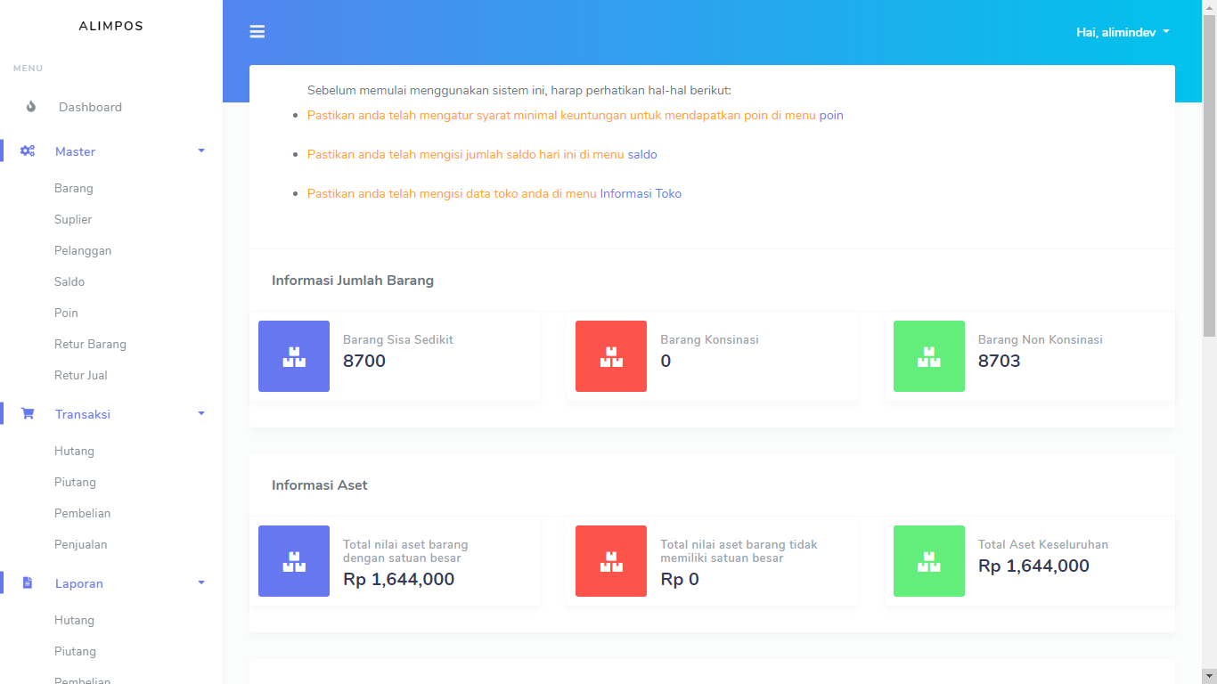
Task: Click the green Total Aset Keseluruhan icon
Action: pyautogui.click(x=929, y=561)
